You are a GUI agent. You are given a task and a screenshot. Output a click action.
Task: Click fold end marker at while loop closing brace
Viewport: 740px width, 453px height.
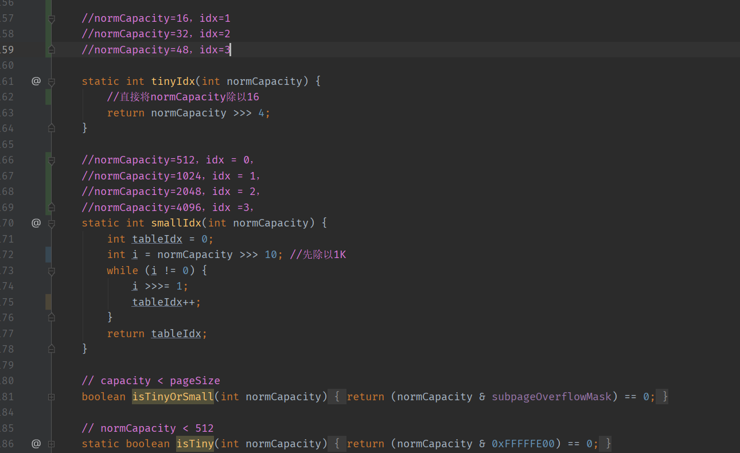coord(52,317)
